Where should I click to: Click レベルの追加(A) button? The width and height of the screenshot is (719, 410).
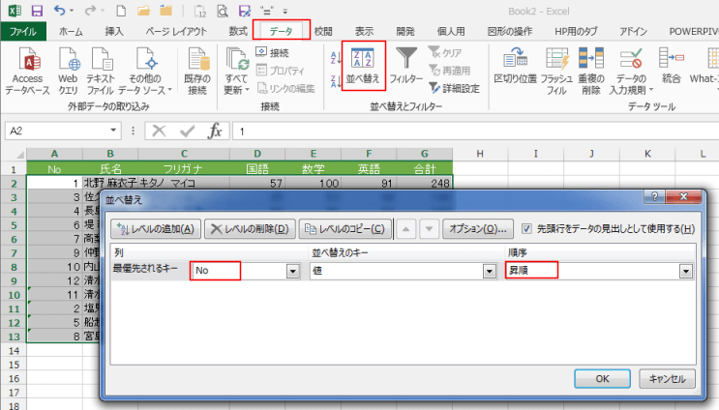point(156,228)
